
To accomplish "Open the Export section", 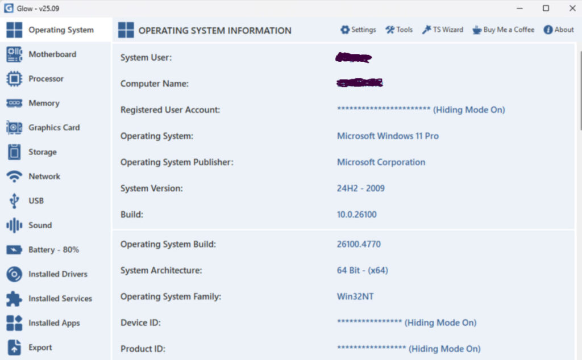I will coord(40,348).
